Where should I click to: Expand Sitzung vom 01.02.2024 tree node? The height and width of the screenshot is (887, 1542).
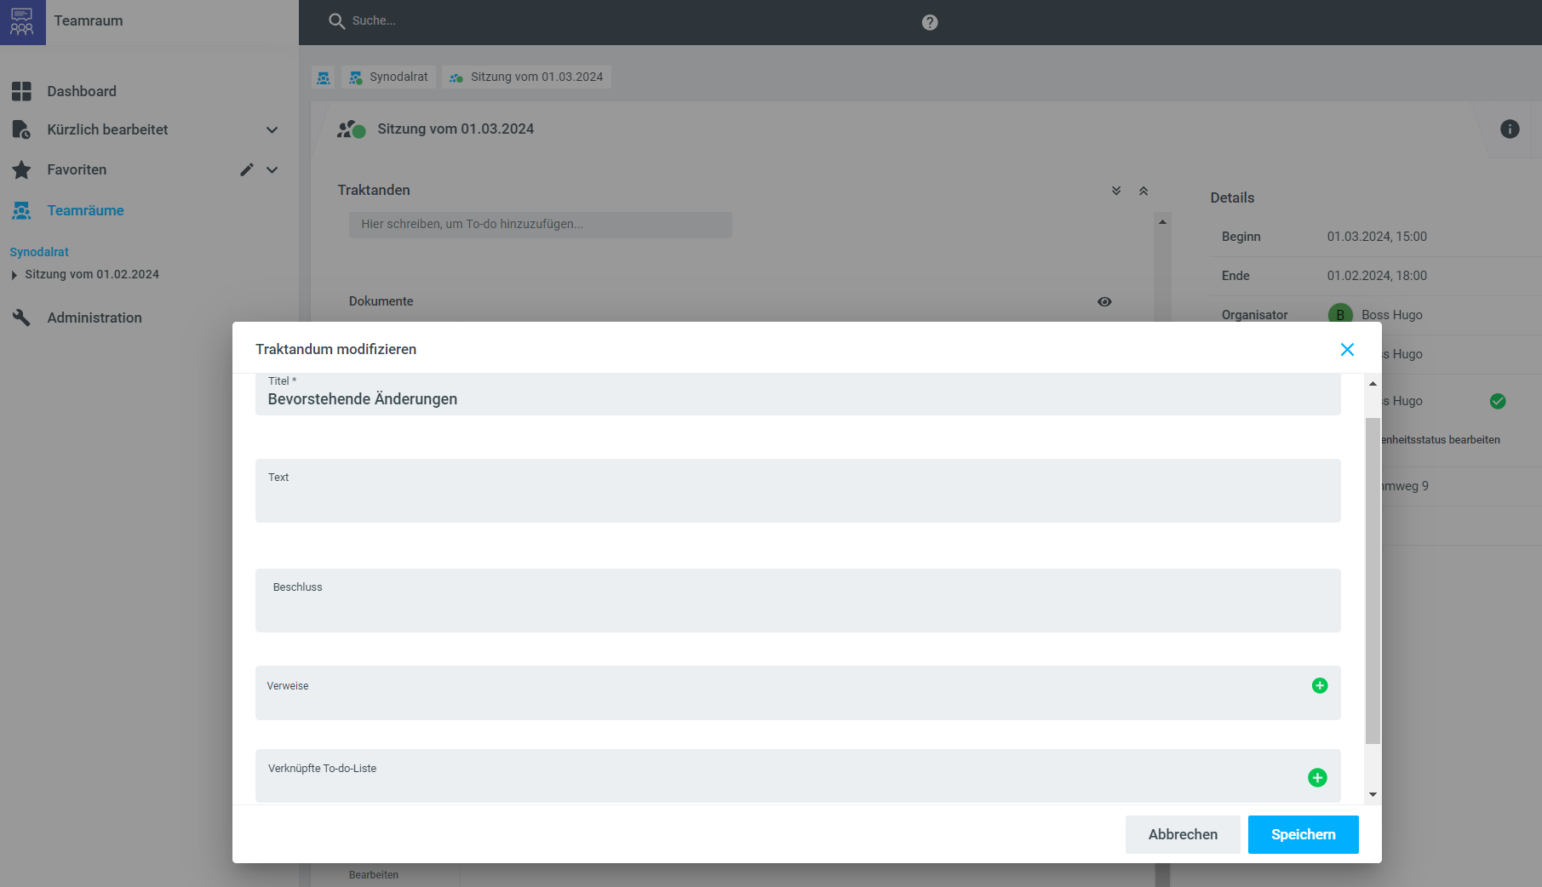(14, 275)
